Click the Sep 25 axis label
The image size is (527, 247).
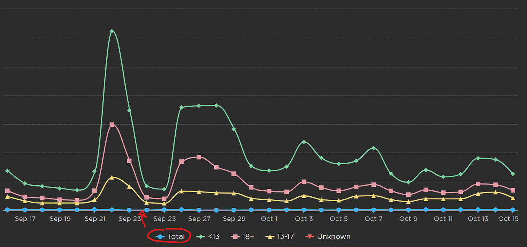(x=165, y=218)
